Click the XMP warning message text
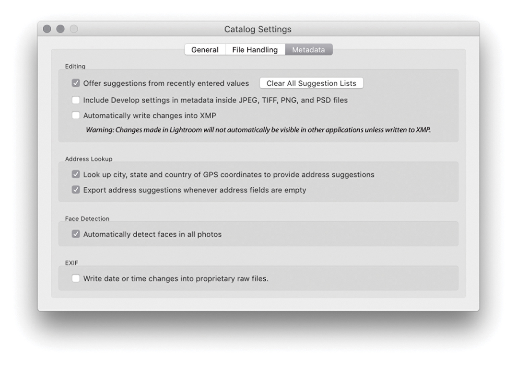 point(258,130)
